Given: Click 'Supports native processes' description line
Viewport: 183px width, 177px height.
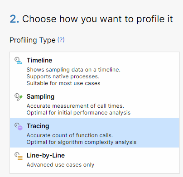Looking at the screenshot, I should point(63,77).
